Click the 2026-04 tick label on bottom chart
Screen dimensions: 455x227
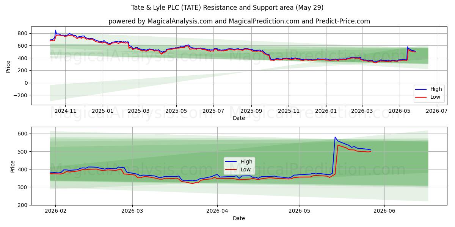coord(217,211)
